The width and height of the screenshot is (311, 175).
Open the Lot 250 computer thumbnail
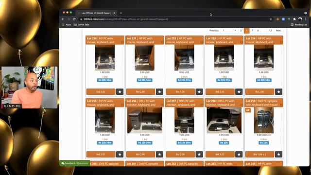pos(105,57)
